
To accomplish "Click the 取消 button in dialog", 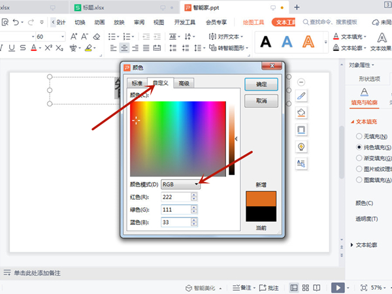I will pos(261,101).
